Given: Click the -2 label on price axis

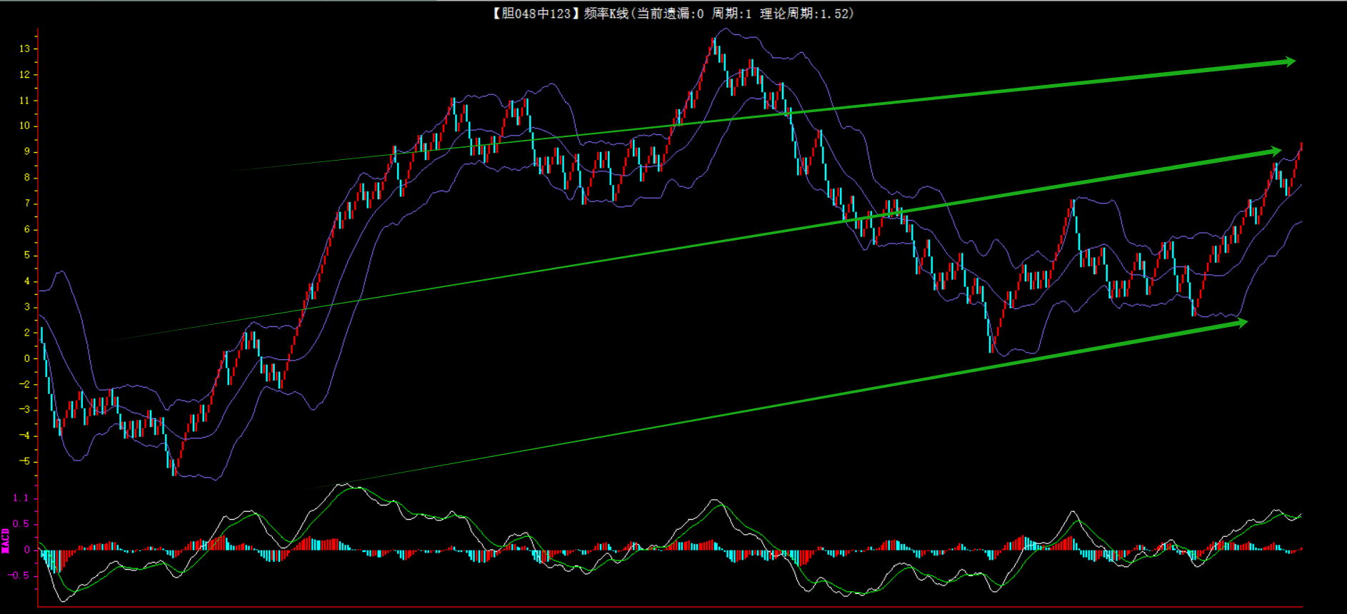Looking at the screenshot, I should (25, 384).
